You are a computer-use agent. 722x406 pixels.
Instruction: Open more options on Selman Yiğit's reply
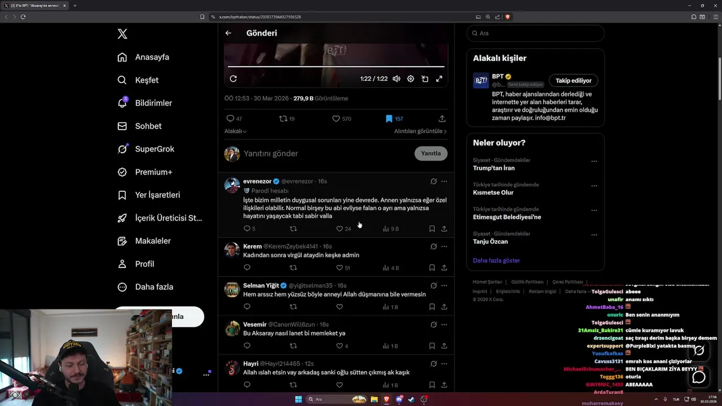click(x=444, y=285)
